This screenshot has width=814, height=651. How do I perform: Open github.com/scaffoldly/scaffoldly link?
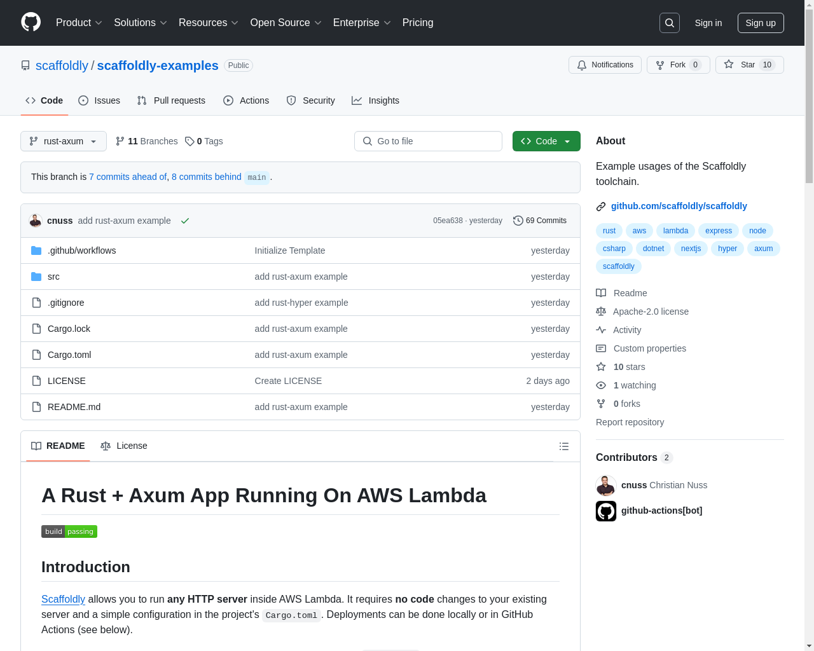679,206
